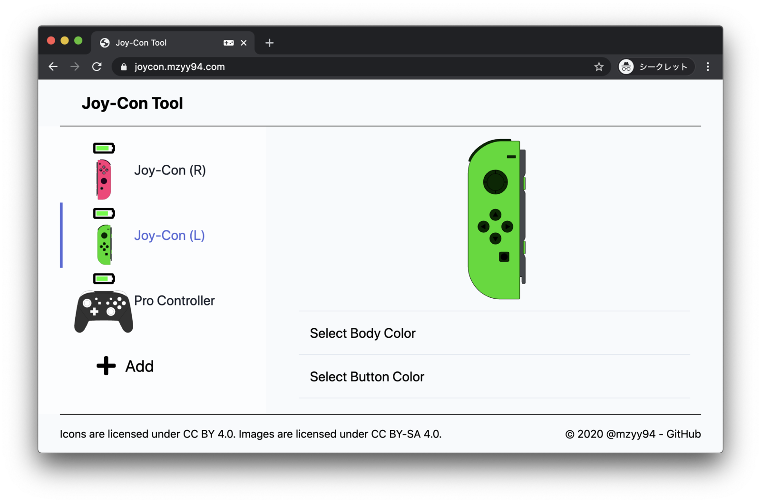The height and width of the screenshot is (503, 761).
Task: Reload the page with the refresh icon
Action: [x=97, y=67]
